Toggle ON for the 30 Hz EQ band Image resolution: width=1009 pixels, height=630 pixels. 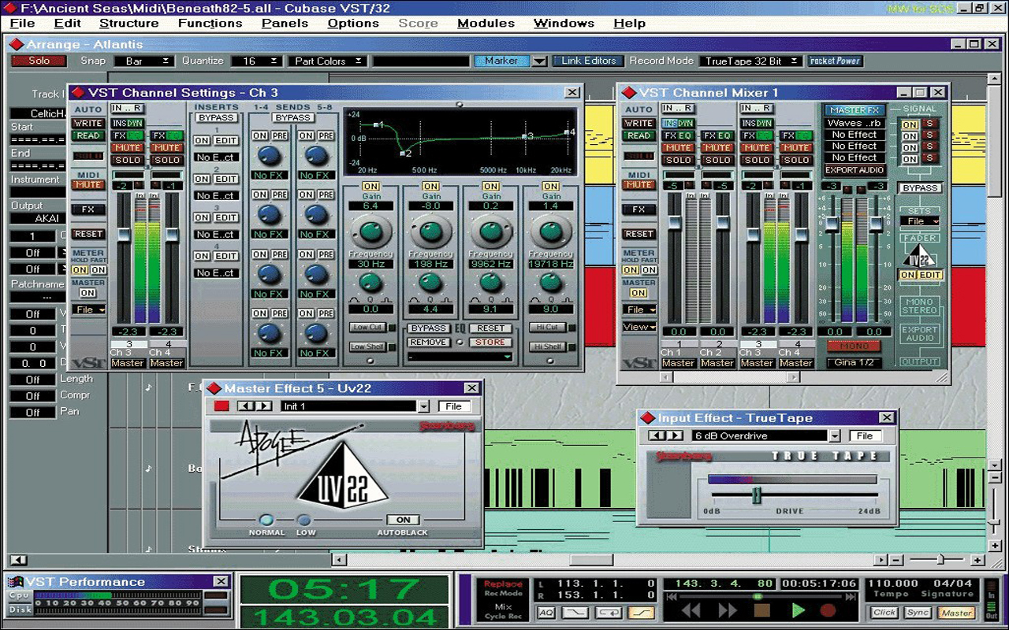click(x=370, y=187)
